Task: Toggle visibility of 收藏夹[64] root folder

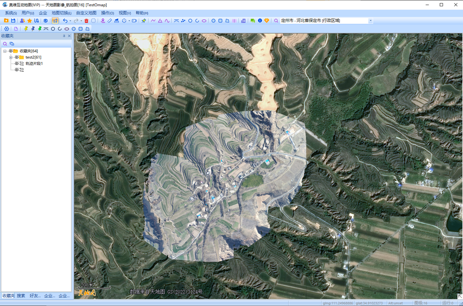Action: pos(11,51)
